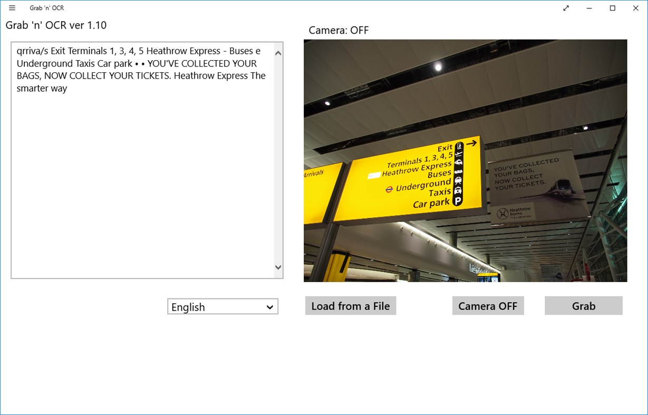The height and width of the screenshot is (415, 648).
Task: Select a language from the combo box
Action: pos(223,306)
